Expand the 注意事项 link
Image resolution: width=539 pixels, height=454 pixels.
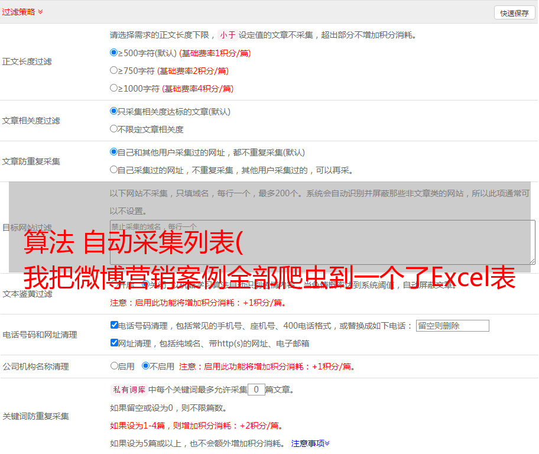(x=310, y=443)
